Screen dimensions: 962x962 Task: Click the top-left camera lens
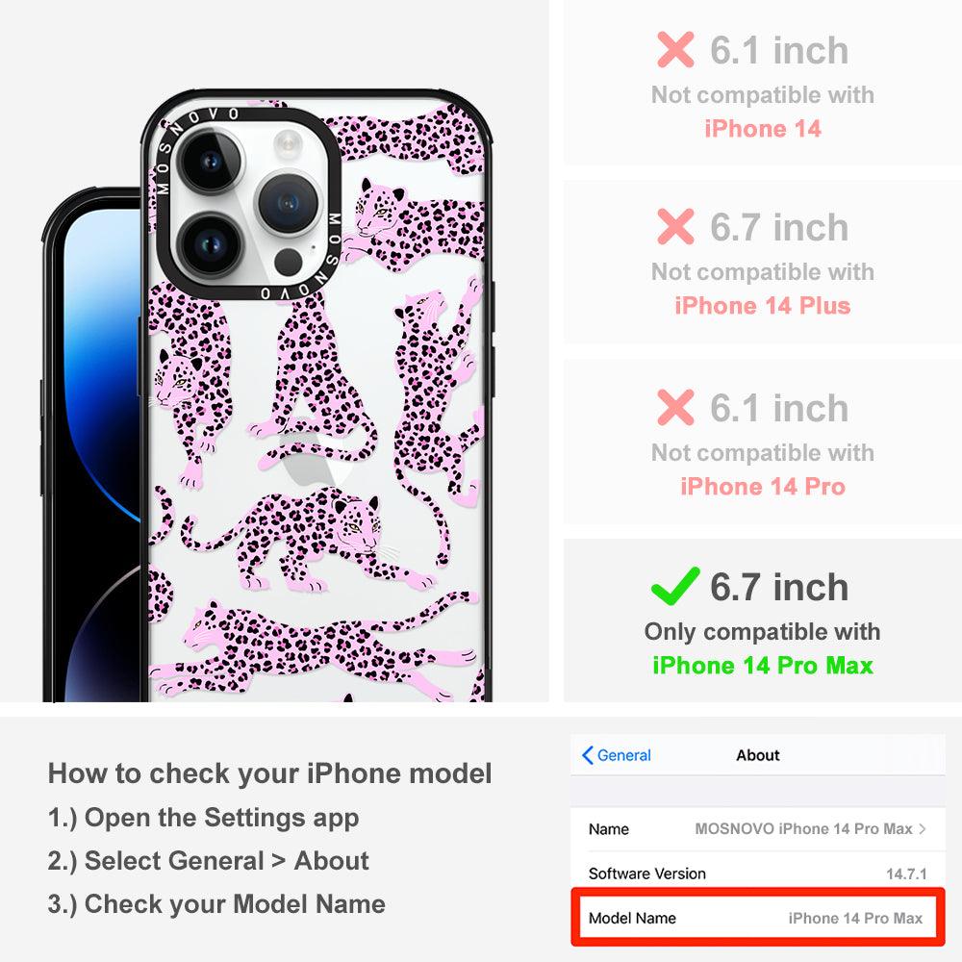(211, 162)
